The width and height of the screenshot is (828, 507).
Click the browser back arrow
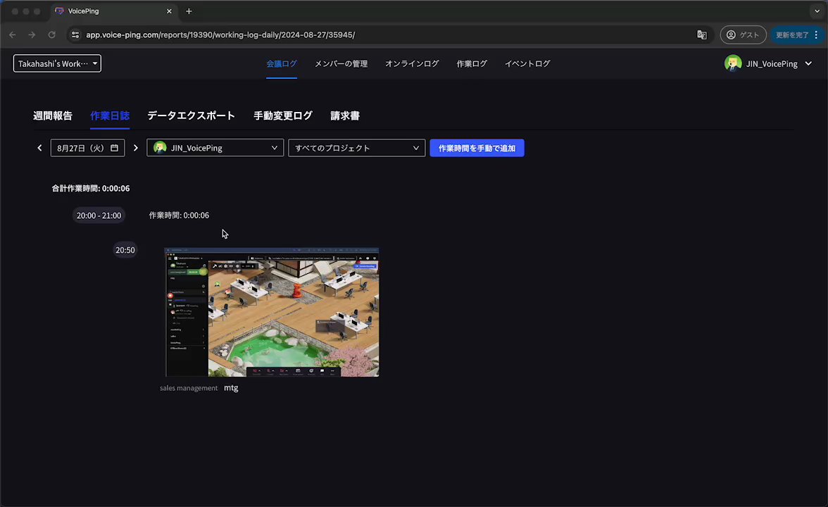pyautogui.click(x=13, y=35)
